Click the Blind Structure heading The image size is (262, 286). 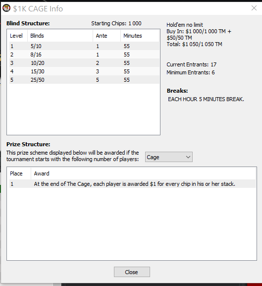coord(28,23)
